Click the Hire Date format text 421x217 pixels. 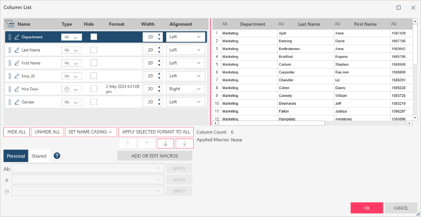(x=123, y=89)
